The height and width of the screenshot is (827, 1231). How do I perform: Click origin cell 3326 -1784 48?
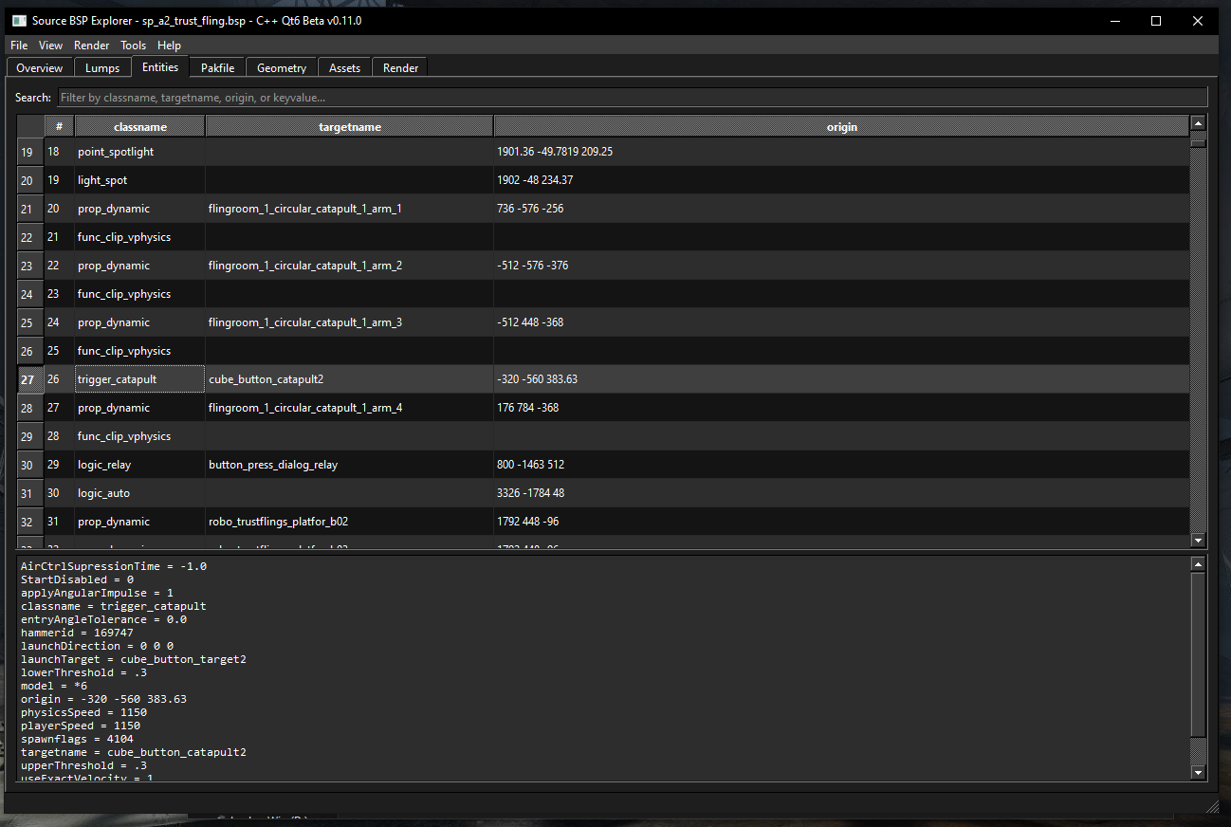[841, 493]
